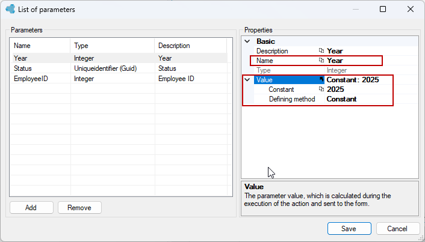Click the Description column header
The height and width of the screenshot is (242, 425).
191,46
